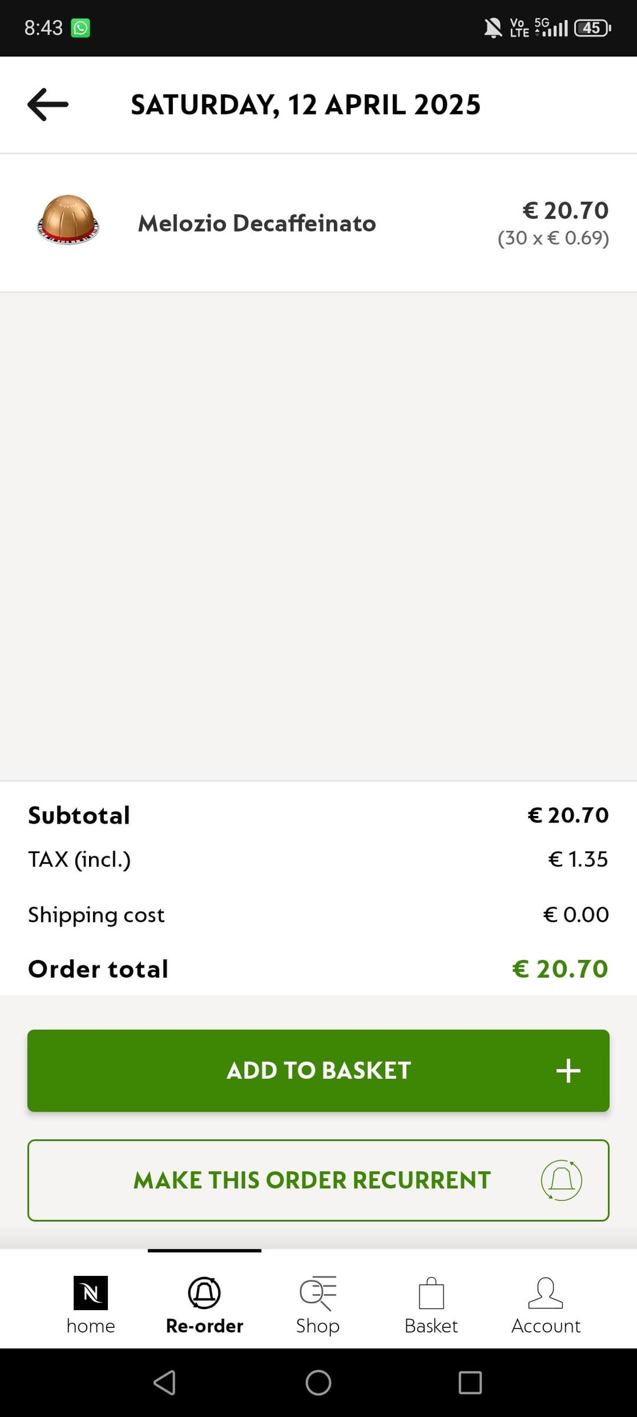Tap the green order total amount
Image resolution: width=637 pixels, height=1417 pixels.
click(x=560, y=969)
